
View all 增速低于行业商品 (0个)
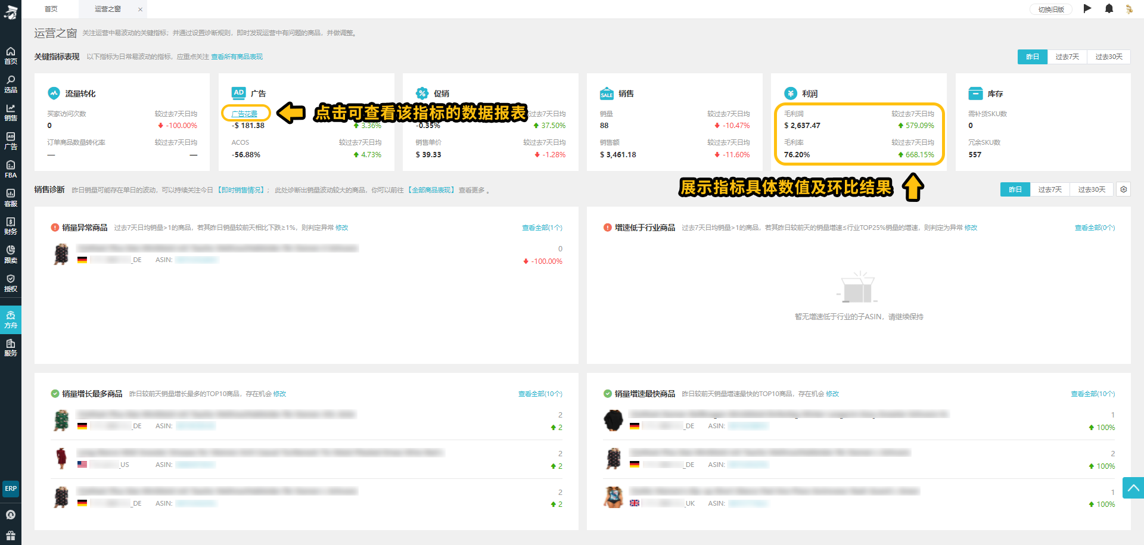point(1095,228)
